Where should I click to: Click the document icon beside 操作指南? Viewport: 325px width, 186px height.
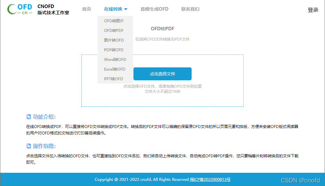click(x=28, y=146)
